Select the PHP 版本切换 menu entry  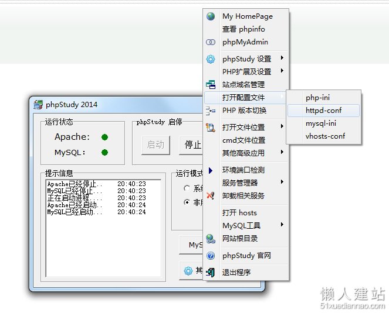(246, 111)
